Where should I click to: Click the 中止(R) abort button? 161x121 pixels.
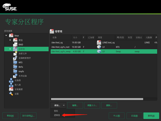tap(117, 116)
